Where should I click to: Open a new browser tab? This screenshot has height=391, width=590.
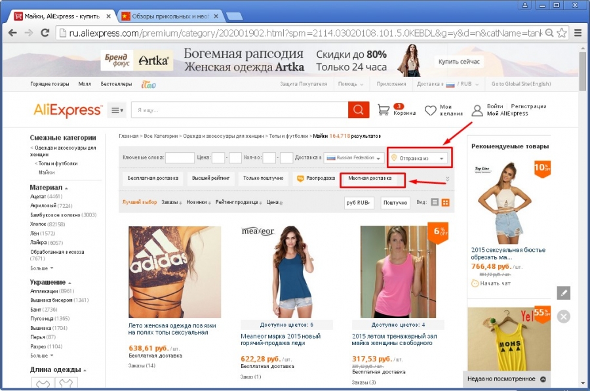pos(235,16)
